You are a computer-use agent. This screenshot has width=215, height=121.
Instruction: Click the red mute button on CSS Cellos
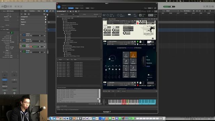pos(137,85)
